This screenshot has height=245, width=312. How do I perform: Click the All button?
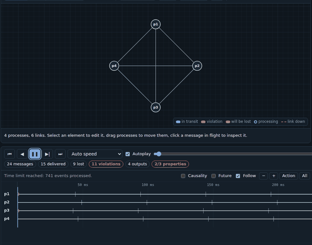(x=304, y=176)
